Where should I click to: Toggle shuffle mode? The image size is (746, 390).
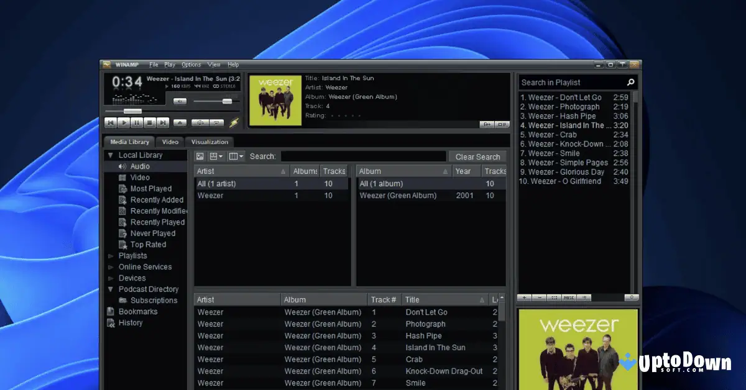coord(201,122)
